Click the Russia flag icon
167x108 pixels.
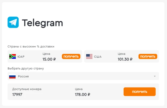point(12,76)
